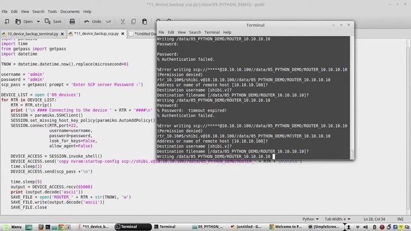
Task: Open the Mint Menu button
Action: point(12,227)
